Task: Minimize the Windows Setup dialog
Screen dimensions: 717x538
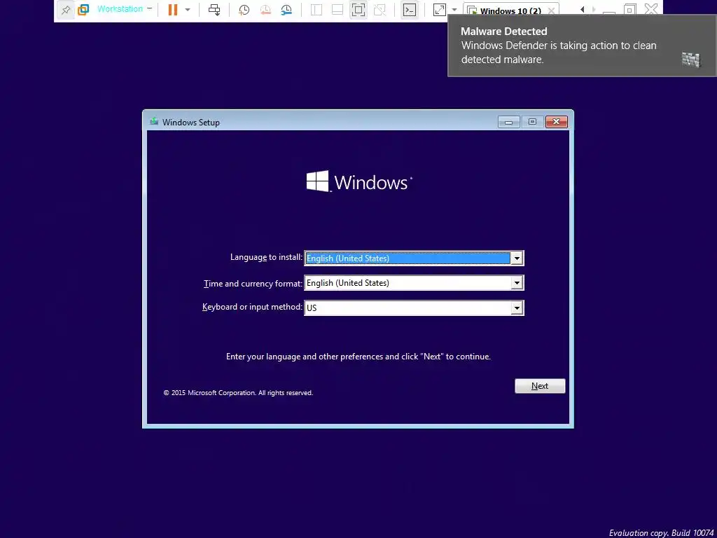Action: 508,122
